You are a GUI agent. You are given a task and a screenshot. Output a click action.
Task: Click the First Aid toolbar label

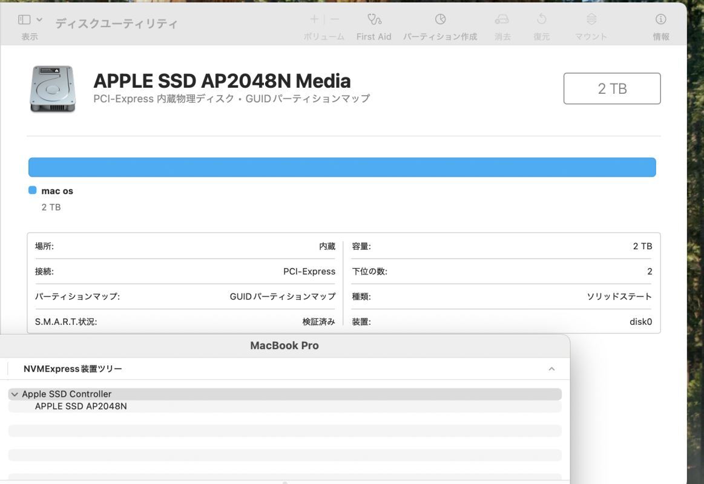(x=374, y=37)
